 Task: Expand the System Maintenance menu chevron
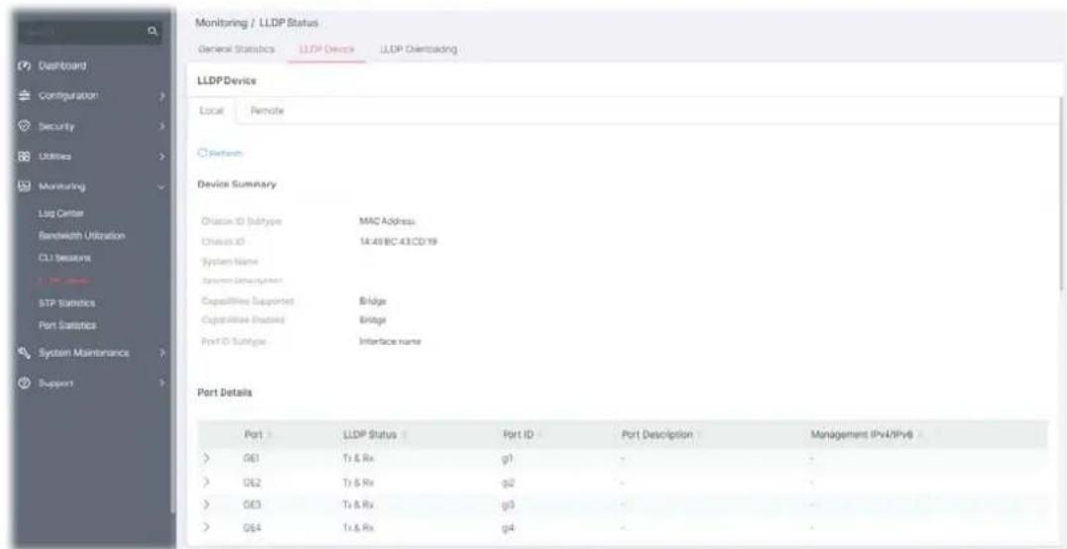tap(162, 353)
